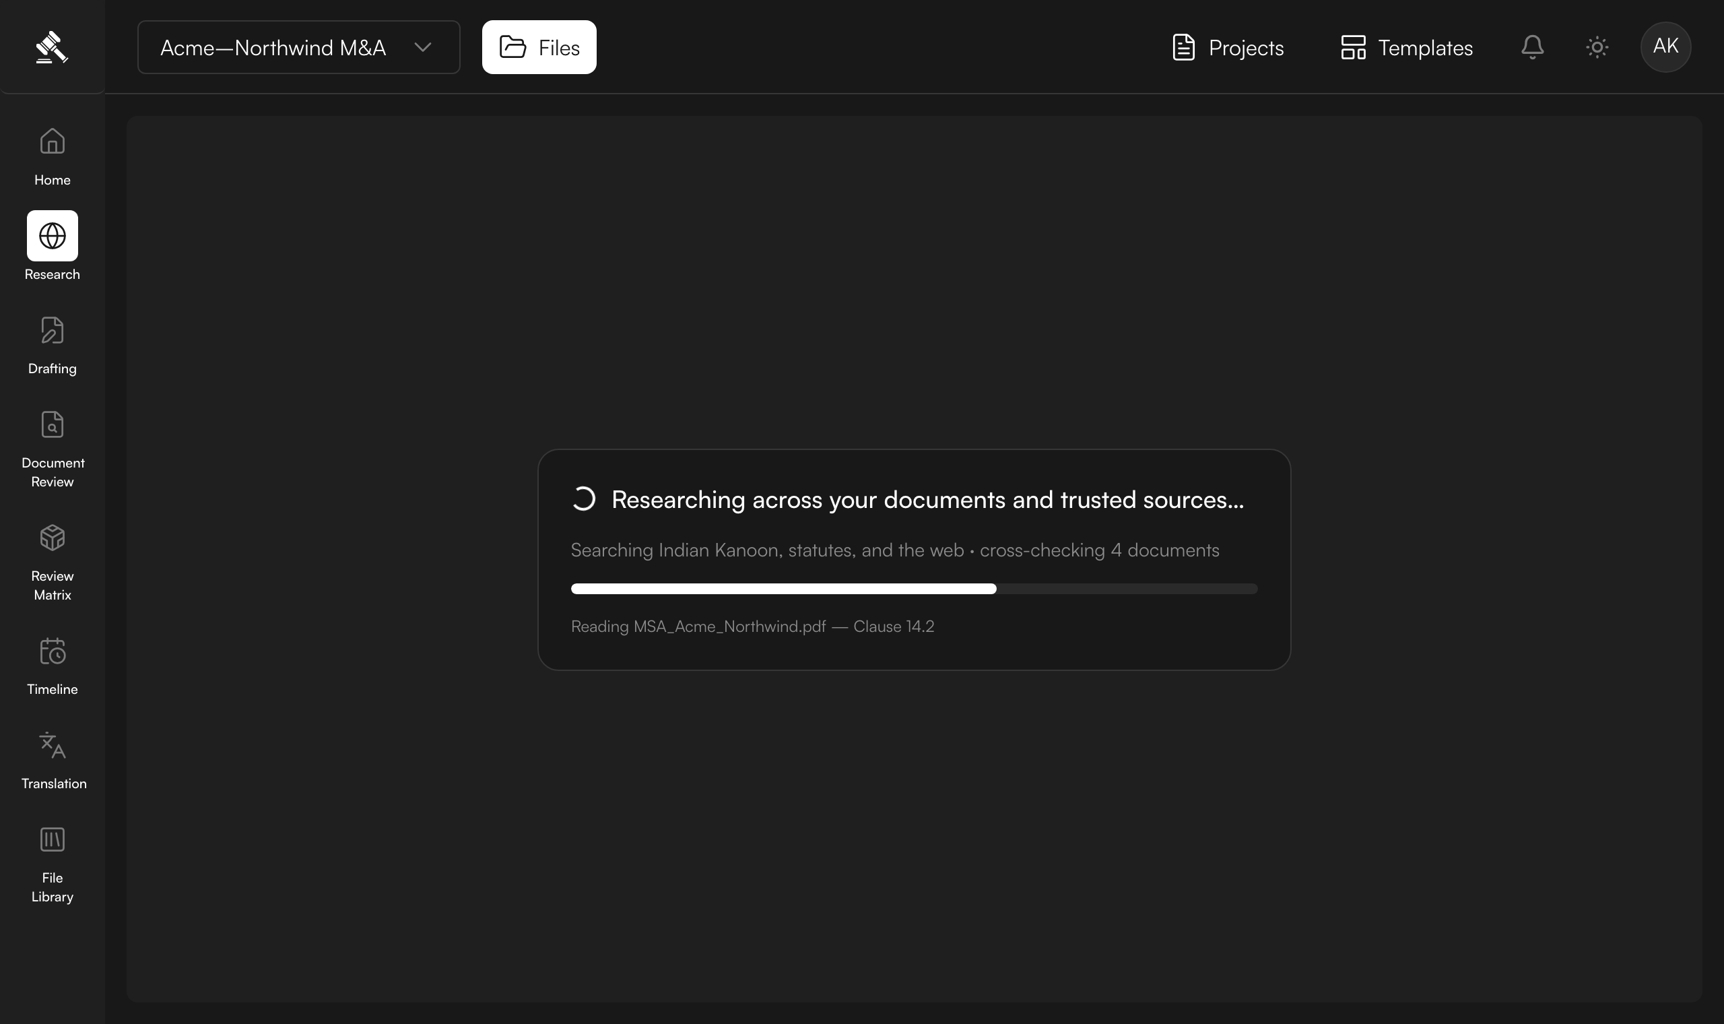Open the File Library
The width and height of the screenshot is (1724, 1024).
coord(53,864)
